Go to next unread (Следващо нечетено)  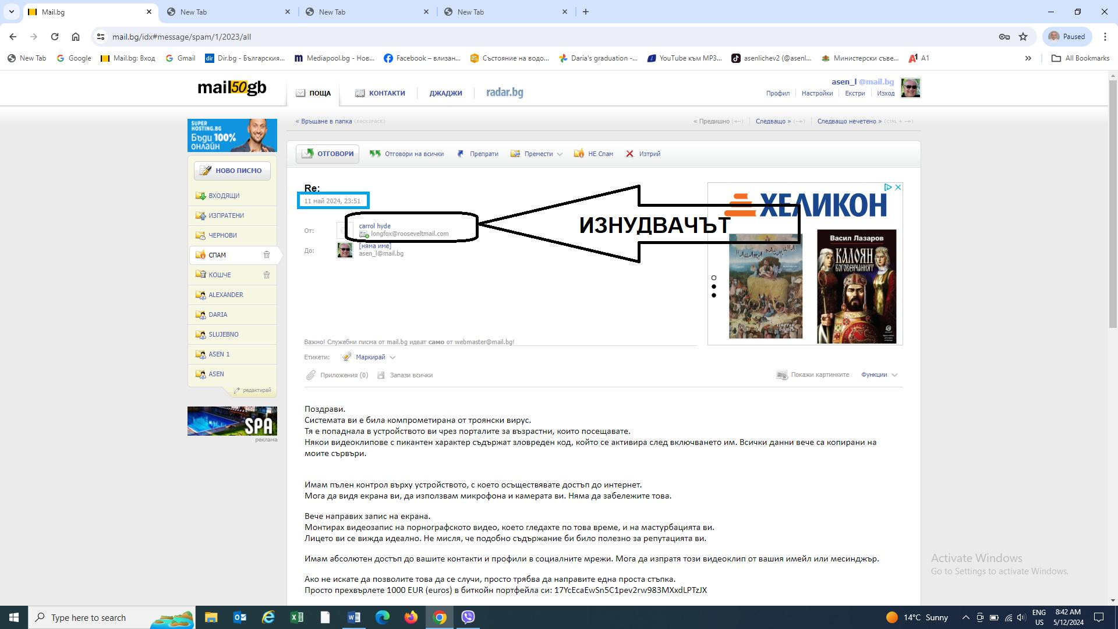click(849, 121)
